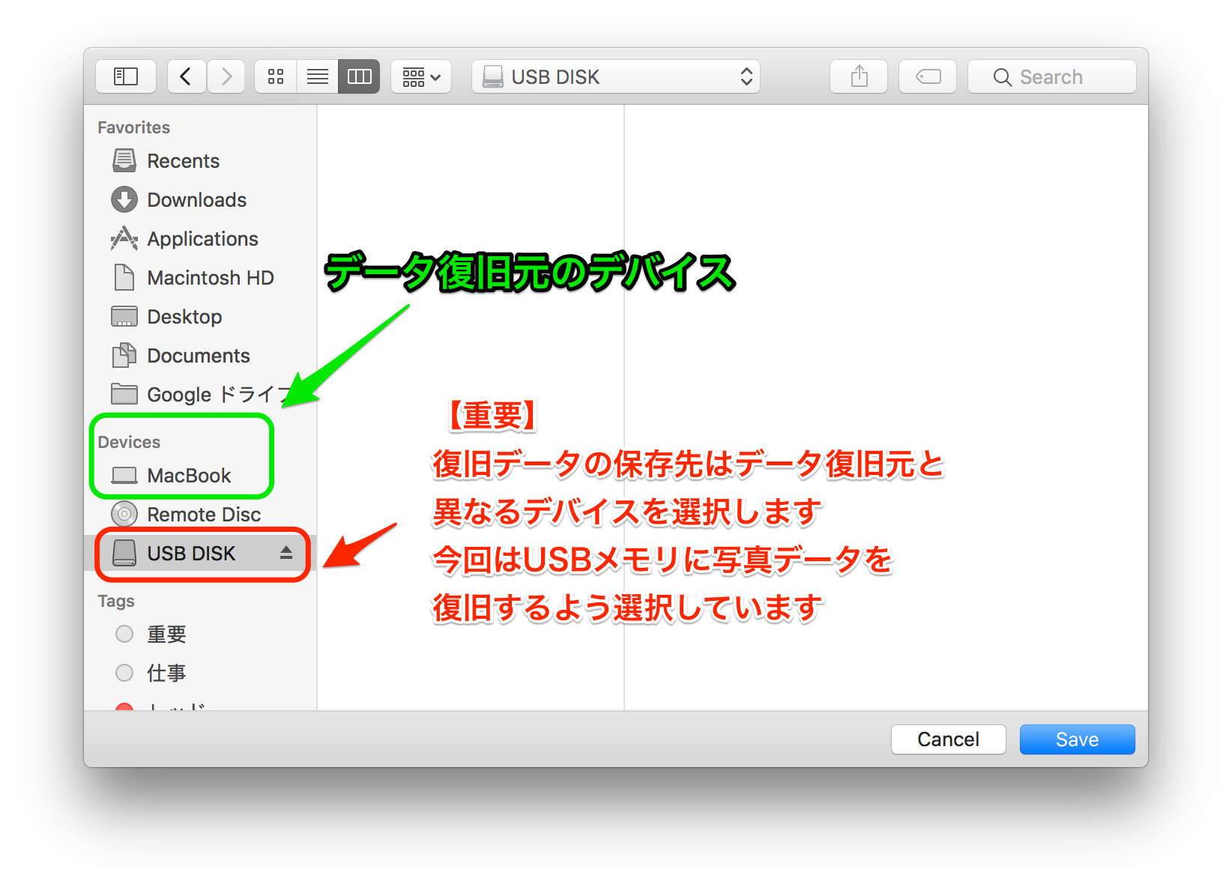Select the 重要 tag
The width and height of the screenshot is (1232, 887).
(166, 635)
